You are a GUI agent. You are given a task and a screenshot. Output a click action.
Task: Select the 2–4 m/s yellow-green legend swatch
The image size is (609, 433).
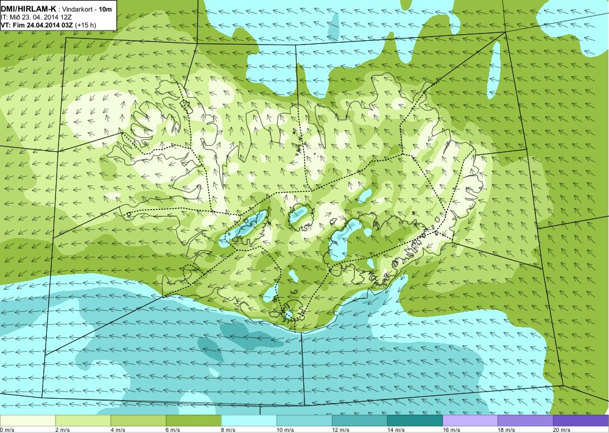pyautogui.click(x=83, y=421)
